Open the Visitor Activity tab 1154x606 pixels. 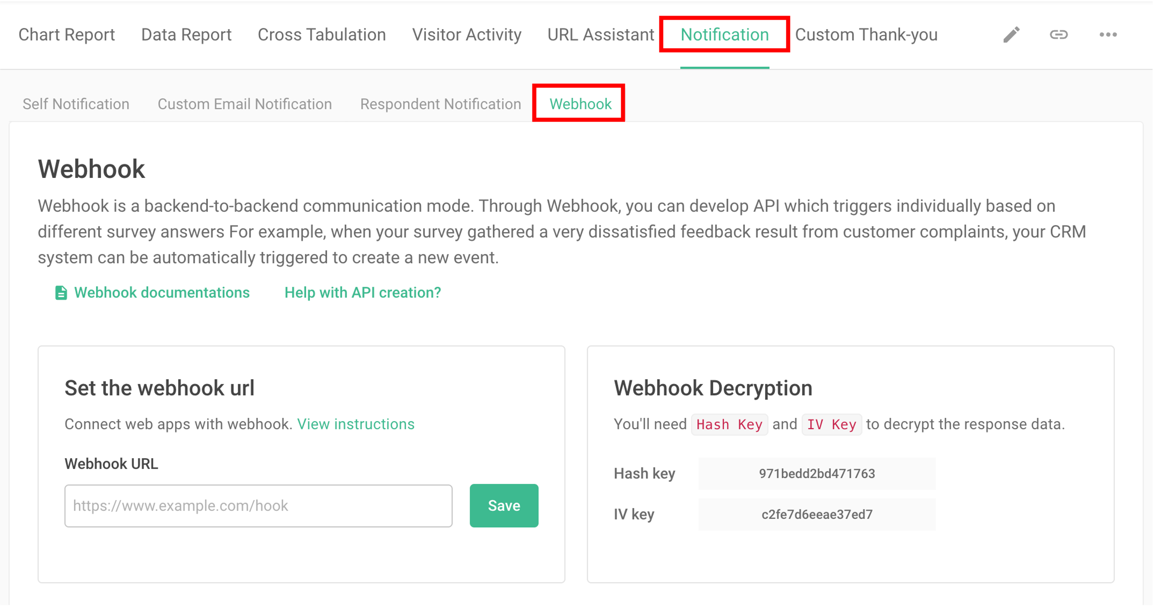pyautogui.click(x=467, y=35)
